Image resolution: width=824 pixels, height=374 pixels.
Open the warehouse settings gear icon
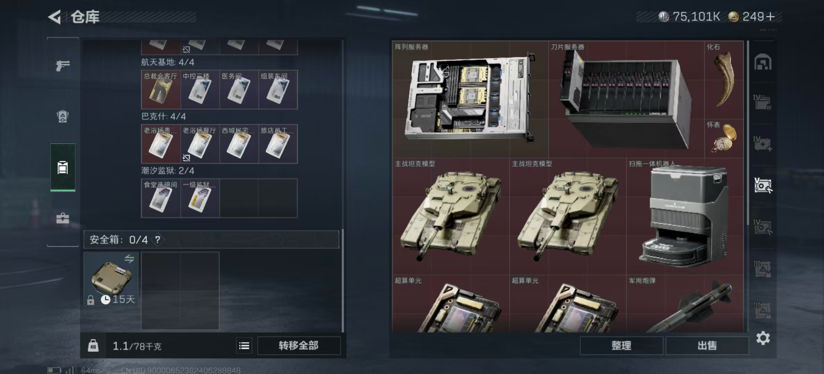[763, 338]
